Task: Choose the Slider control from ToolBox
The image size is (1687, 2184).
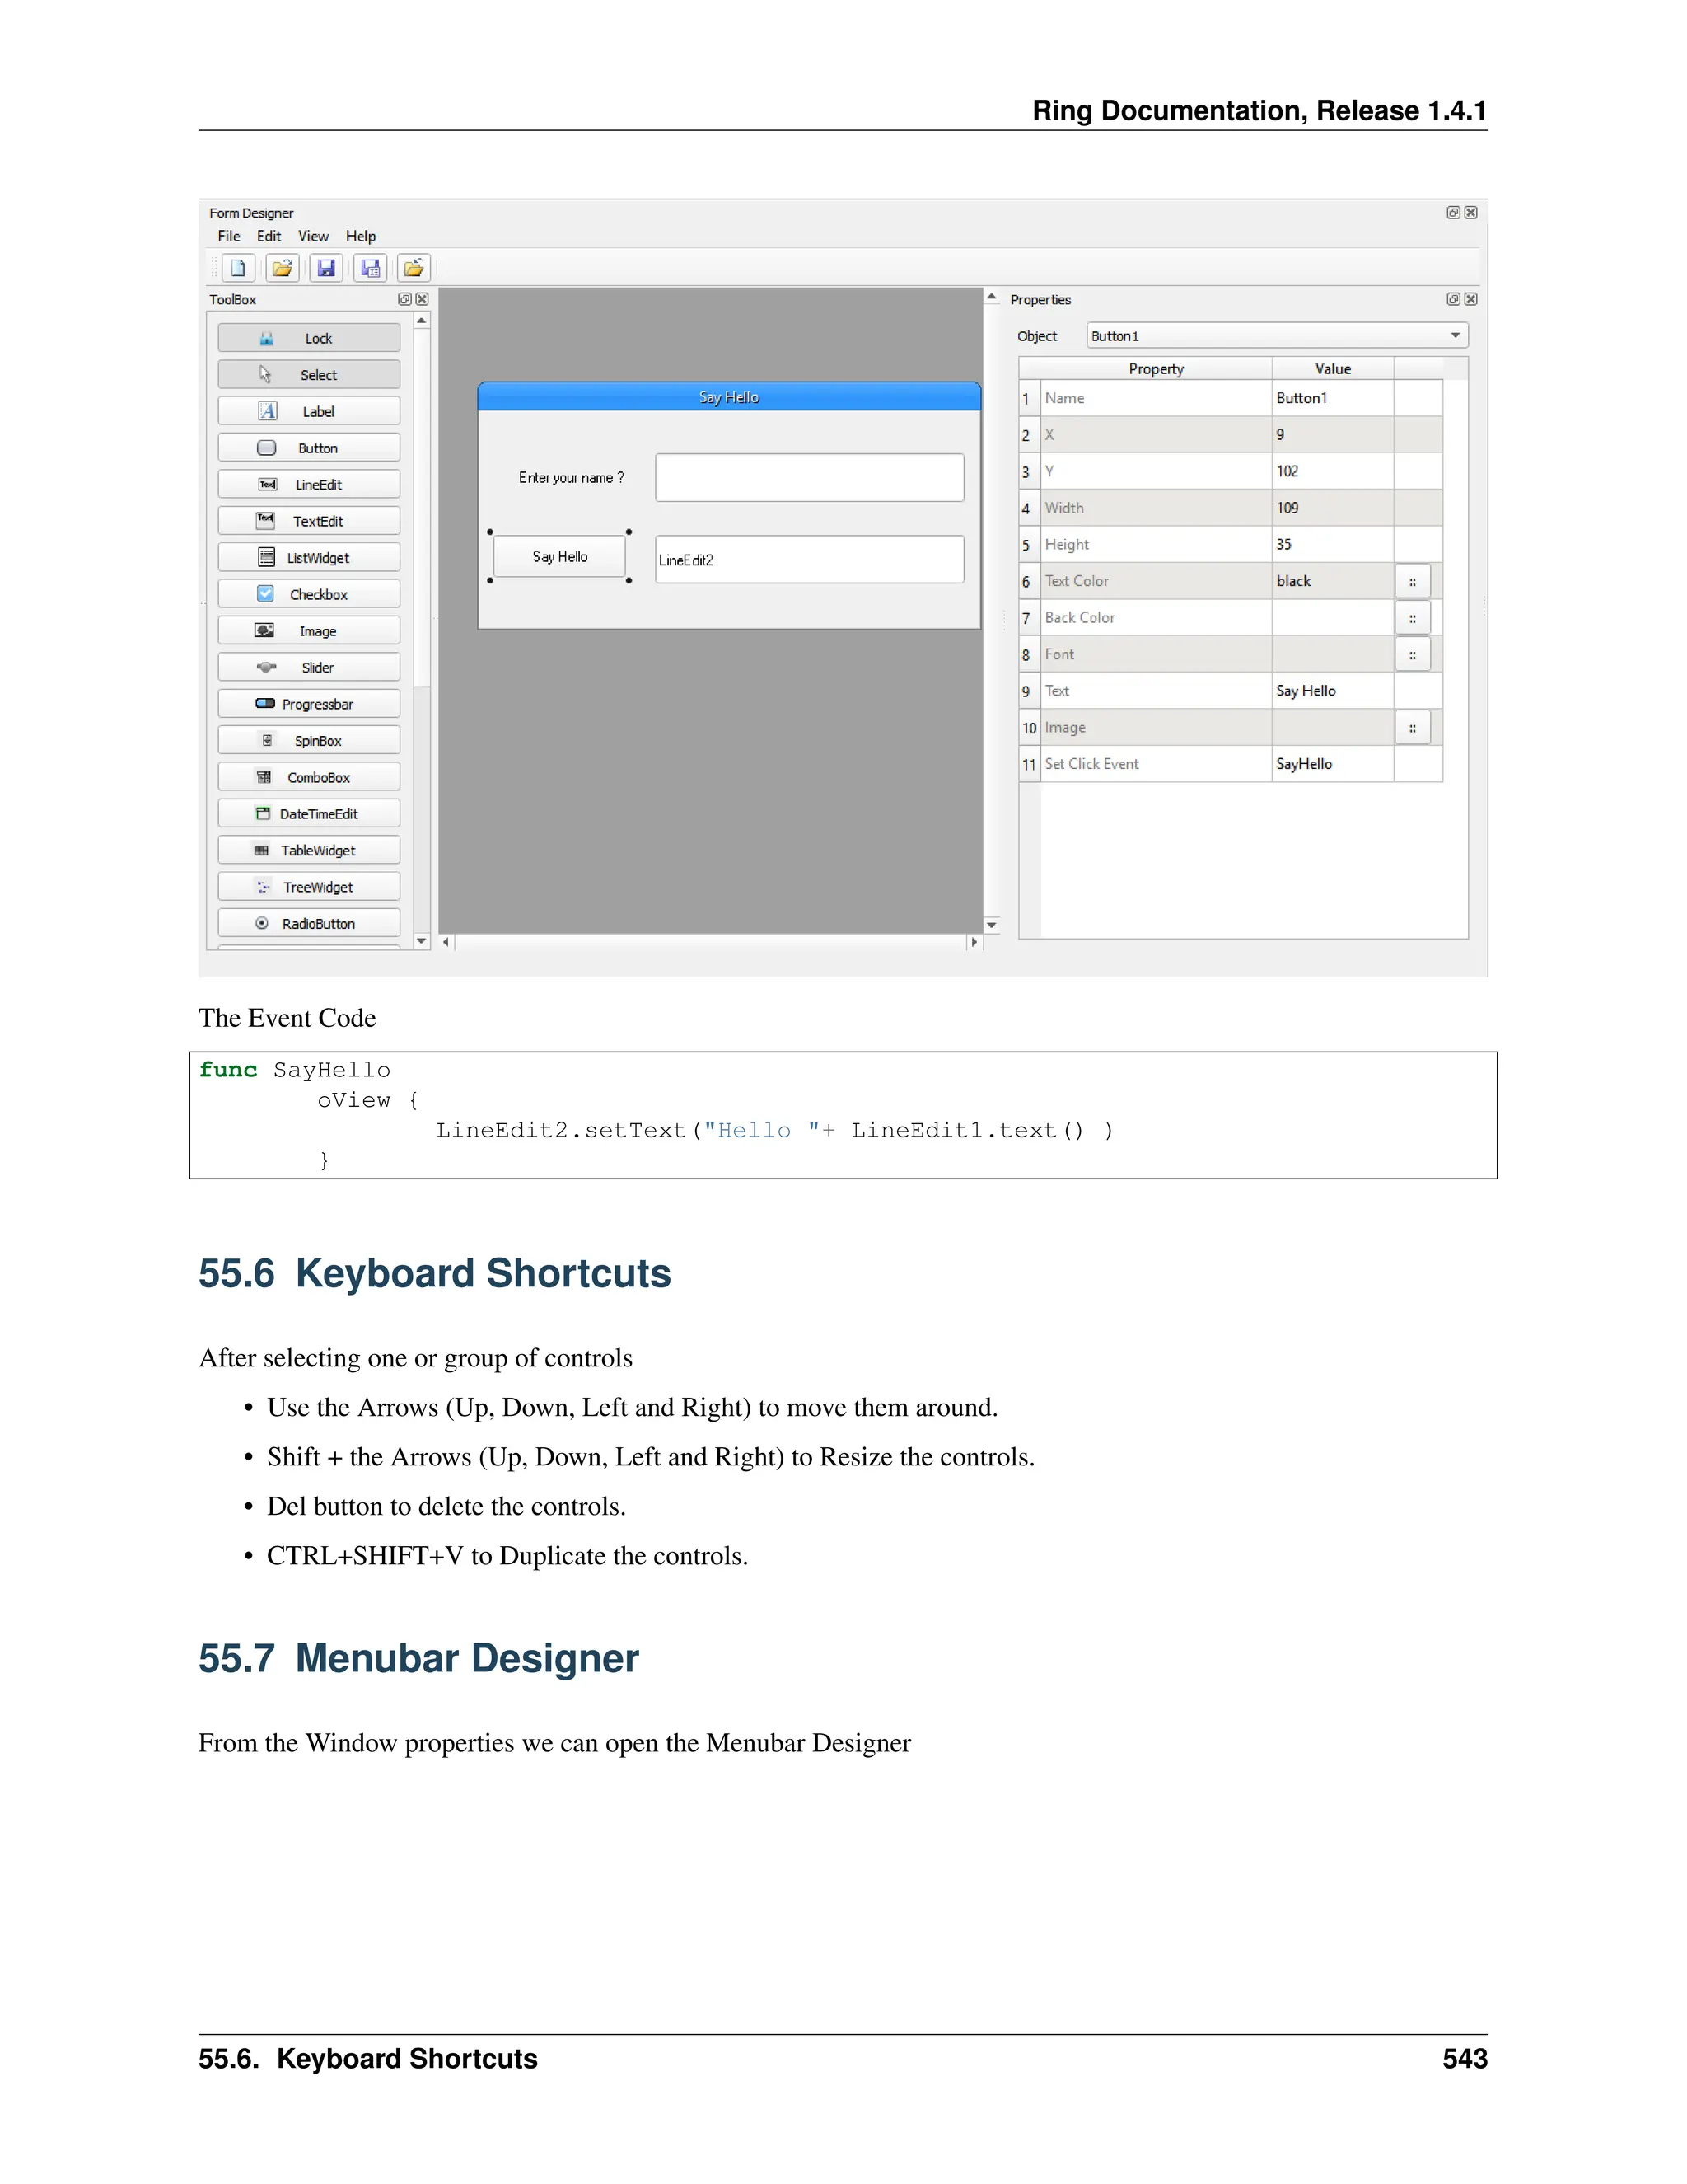Action: tap(309, 667)
